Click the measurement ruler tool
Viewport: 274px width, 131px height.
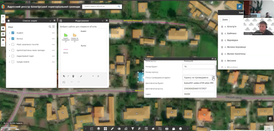(112, 129)
